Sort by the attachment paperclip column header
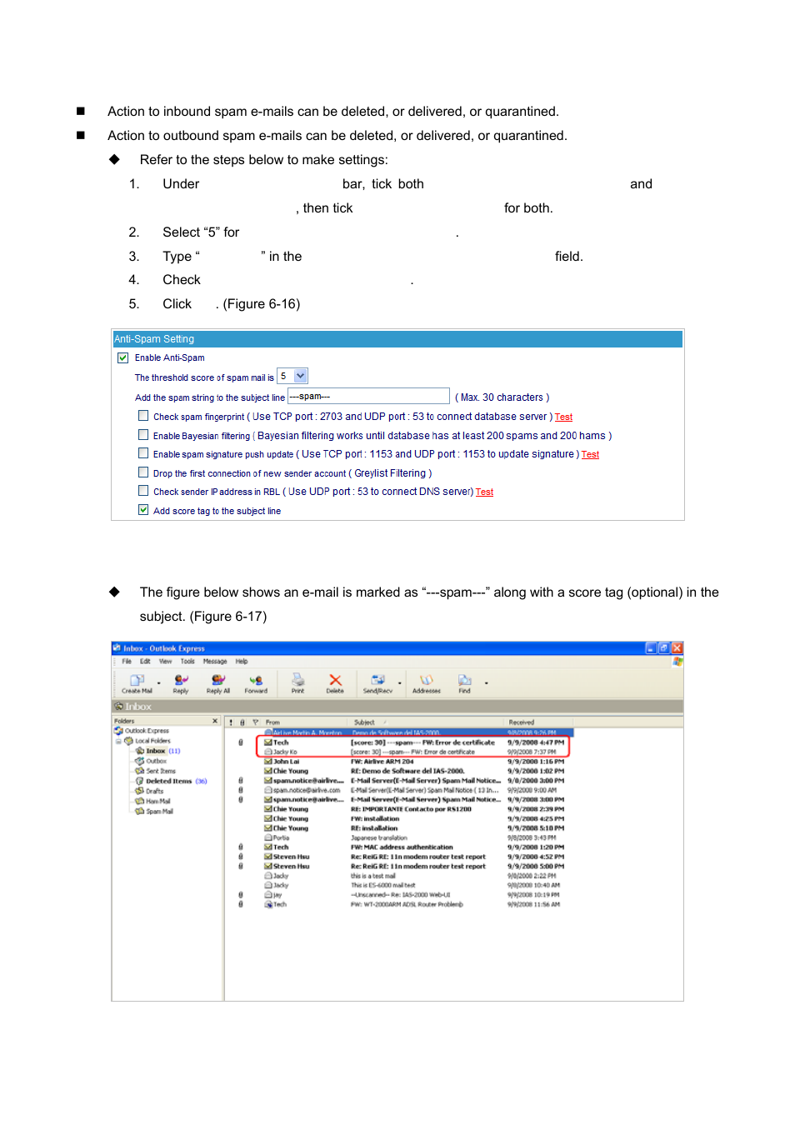The image size is (795, 1125). click(242, 722)
